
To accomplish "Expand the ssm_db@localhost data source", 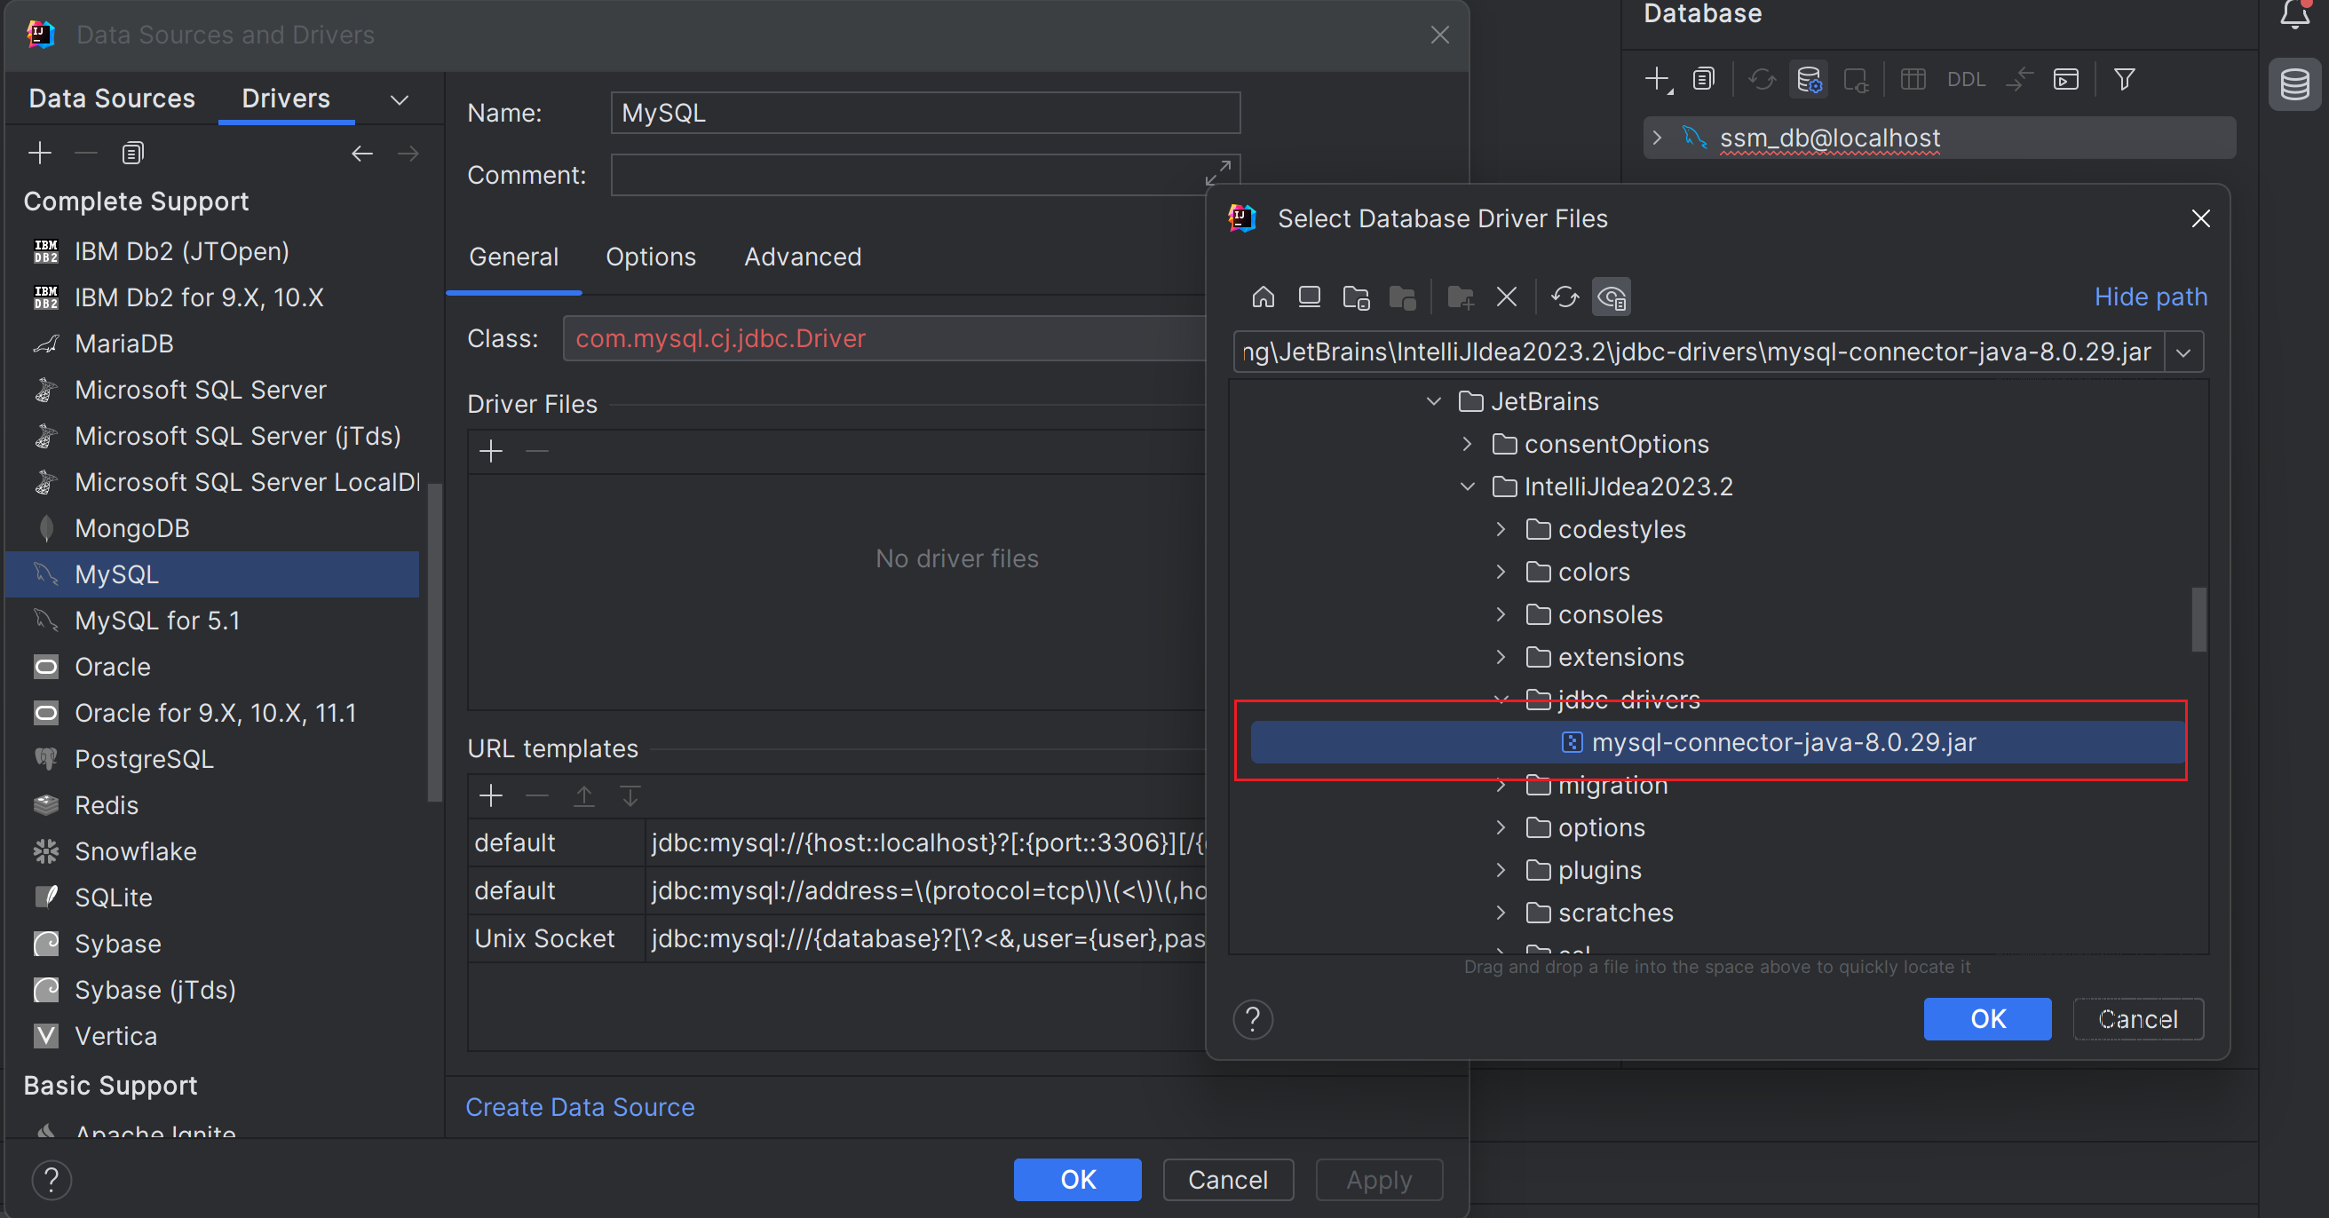I will tap(1656, 138).
